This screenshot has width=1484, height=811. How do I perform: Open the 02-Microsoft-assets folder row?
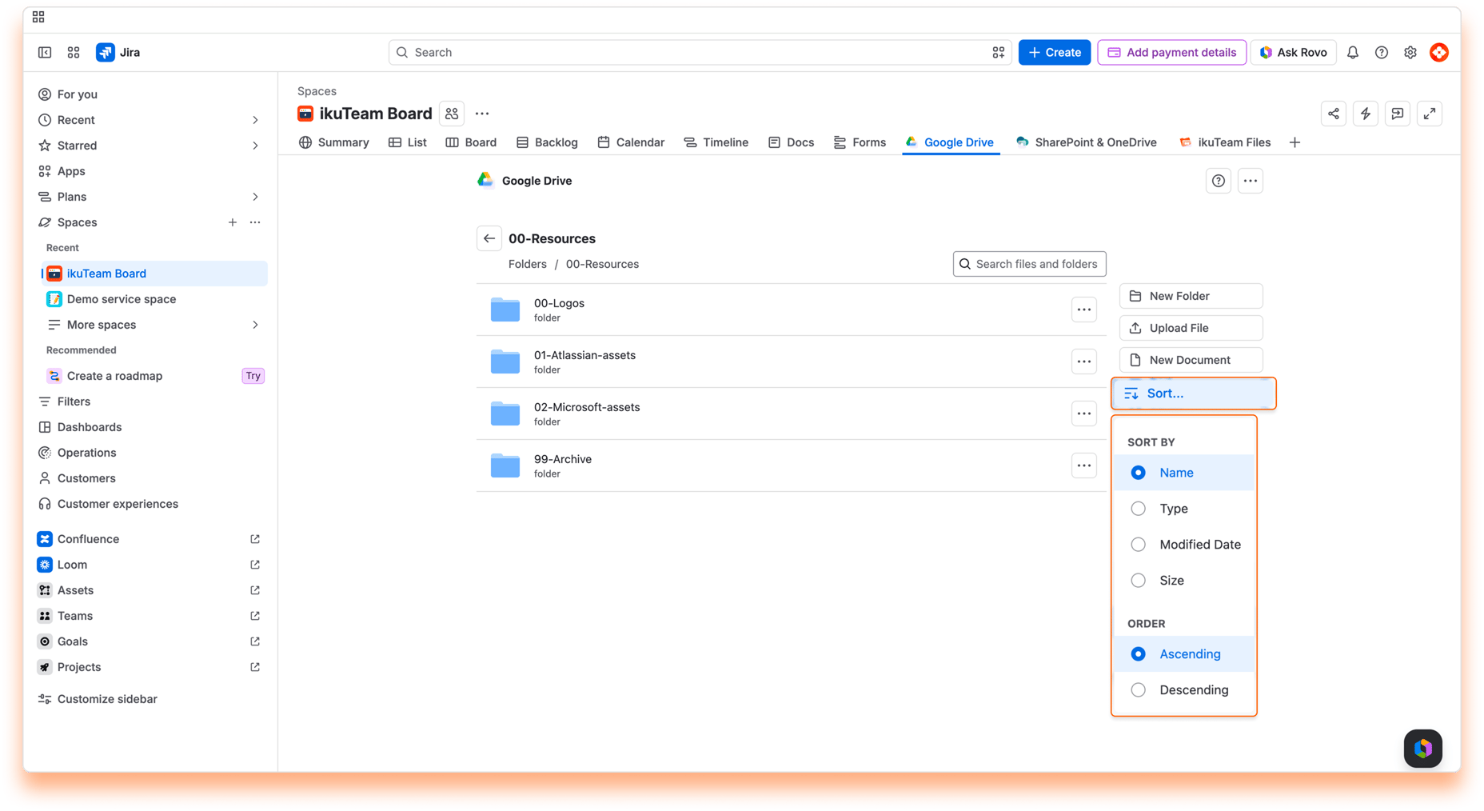792,413
